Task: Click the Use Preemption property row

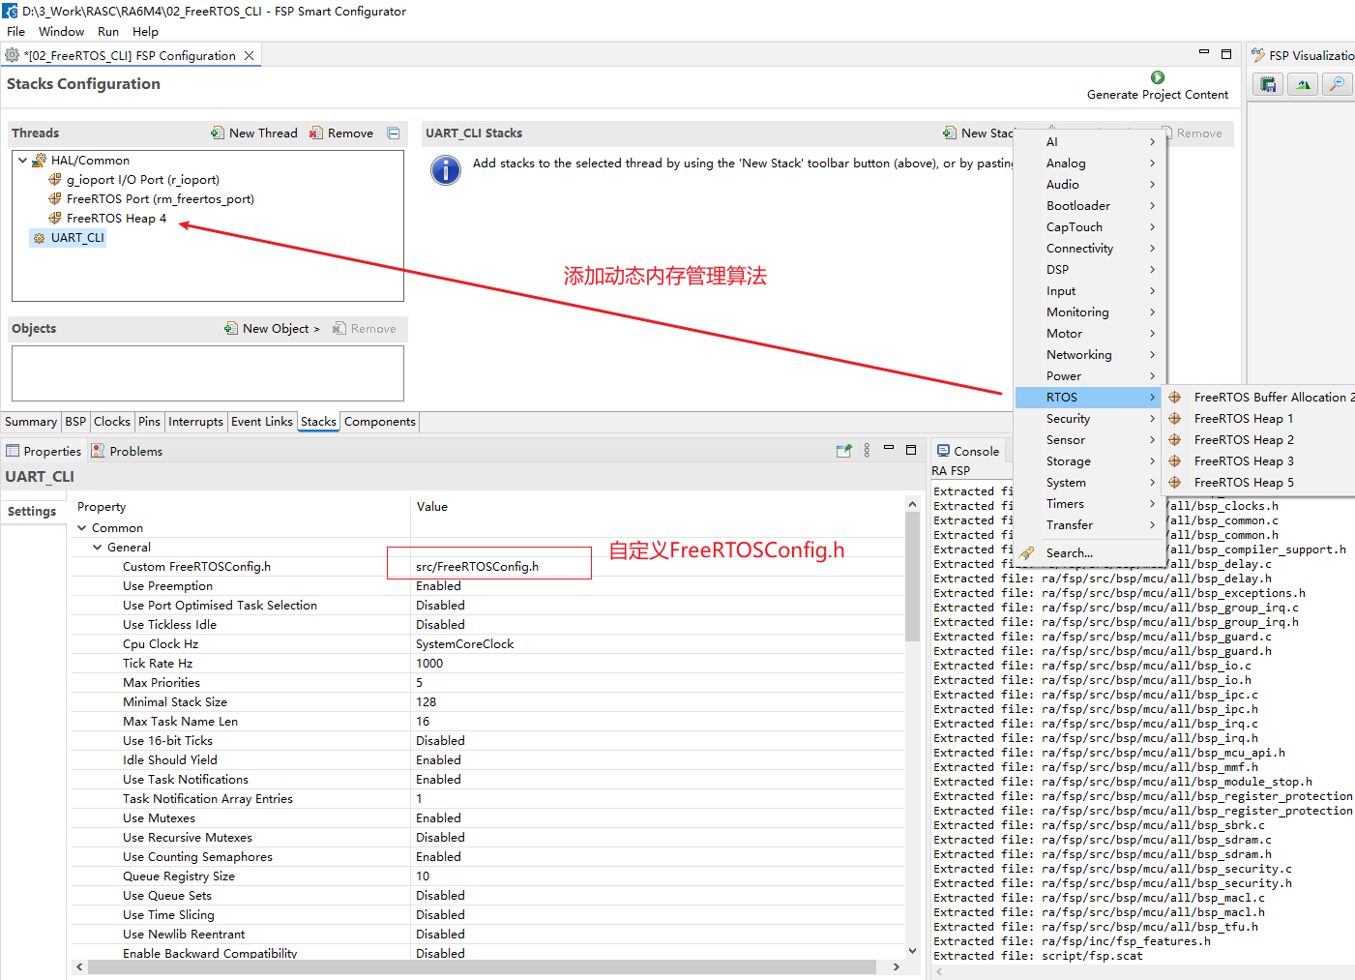Action: click(488, 586)
